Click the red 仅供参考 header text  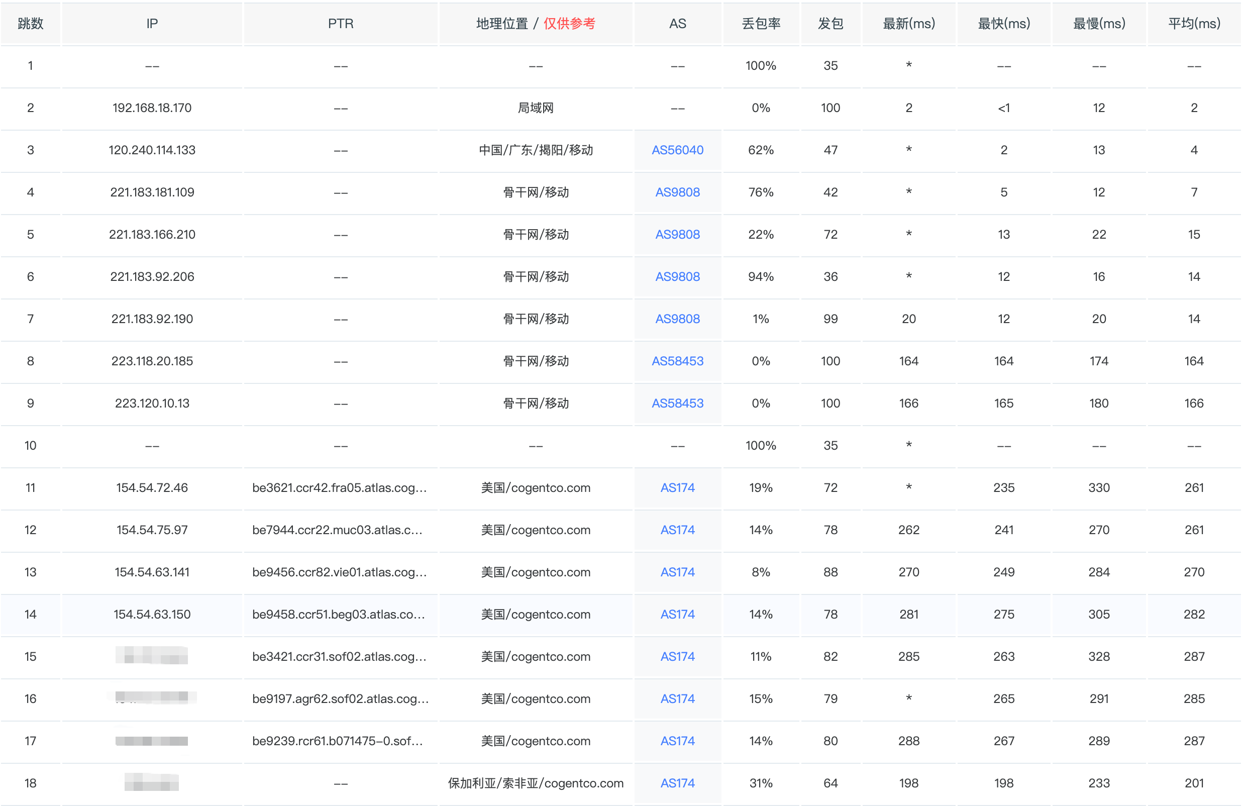tap(569, 24)
